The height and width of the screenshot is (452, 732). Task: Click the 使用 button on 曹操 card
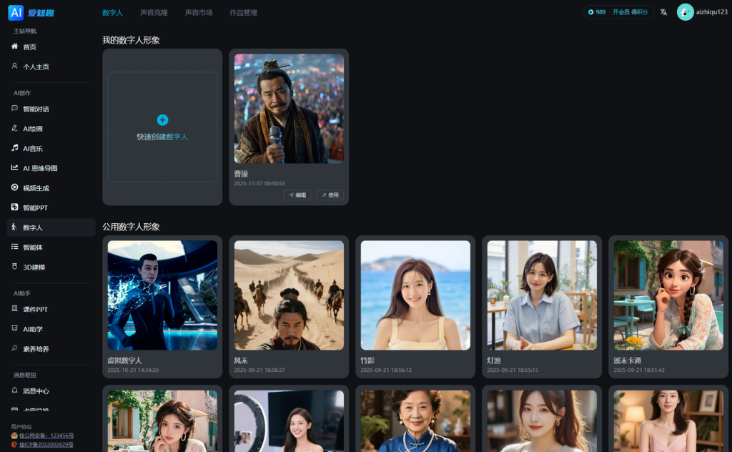point(330,195)
